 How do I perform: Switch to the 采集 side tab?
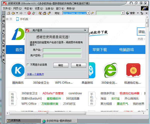click(3, 58)
